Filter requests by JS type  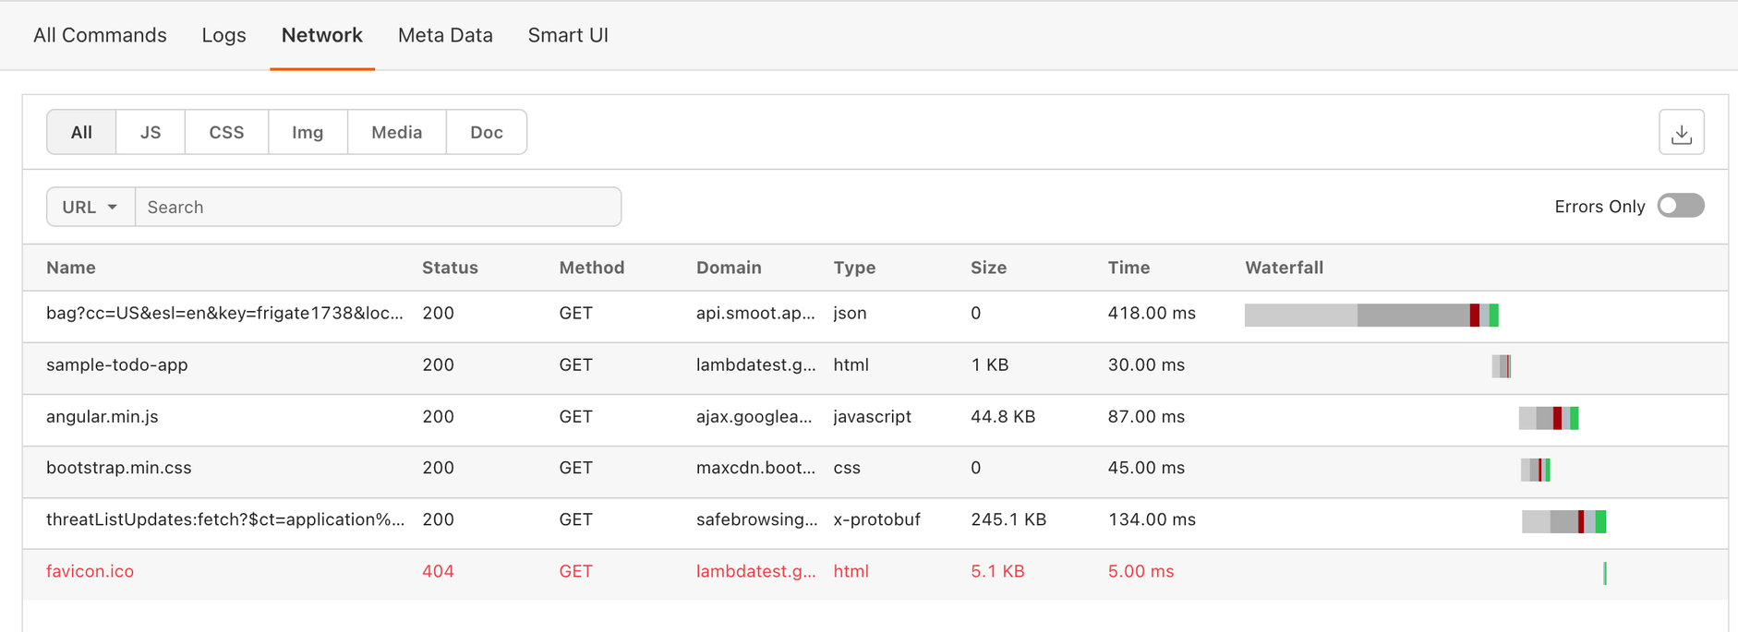[x=151, y=132]
